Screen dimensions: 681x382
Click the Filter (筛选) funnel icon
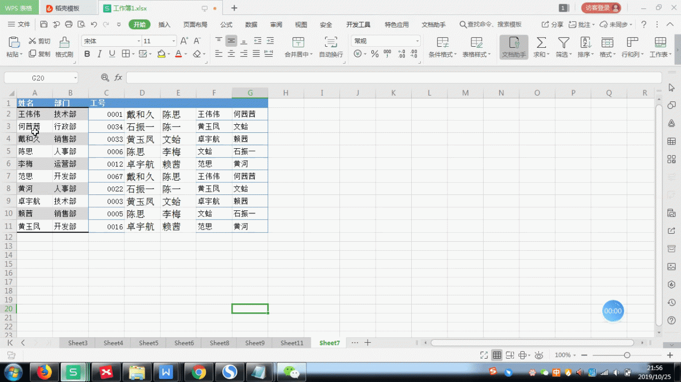(x=563, y=43)
